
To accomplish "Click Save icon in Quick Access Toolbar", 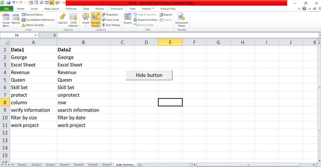I will [x=9, y=3].
